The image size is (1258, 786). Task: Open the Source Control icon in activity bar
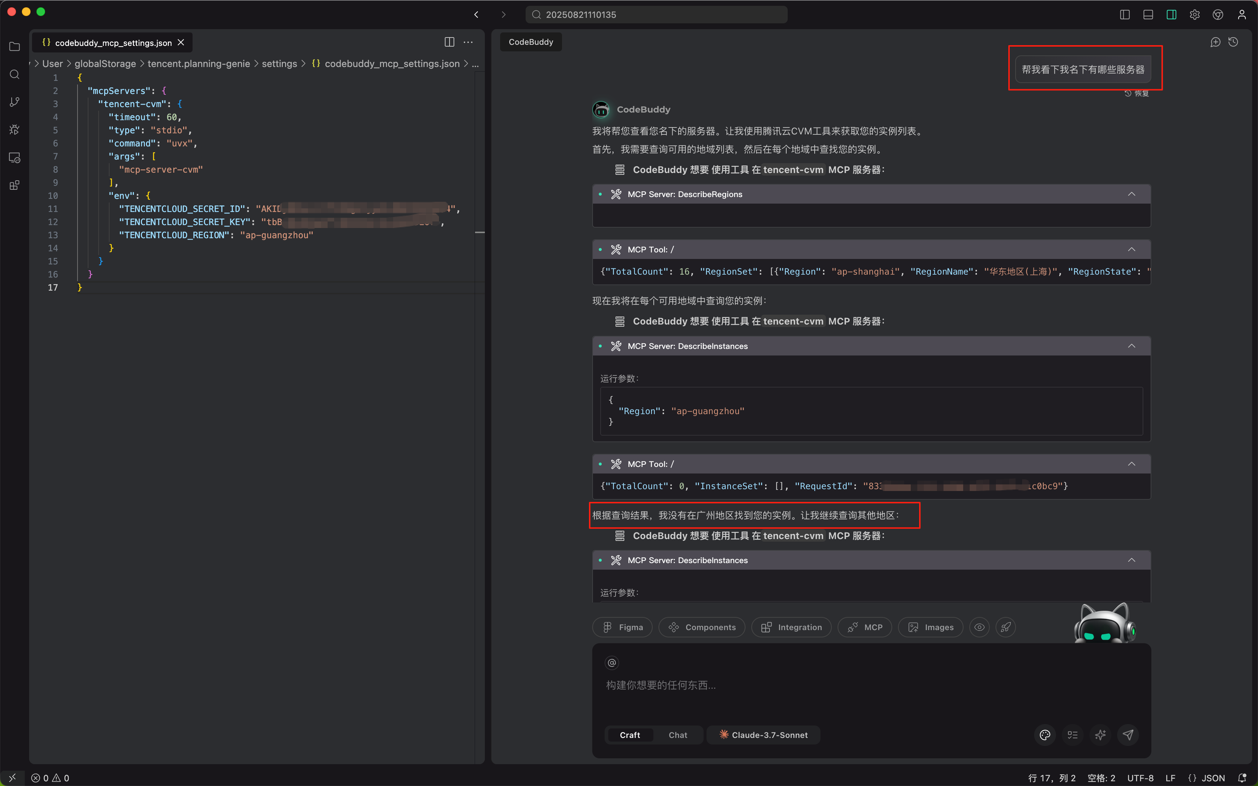[14, 101]
